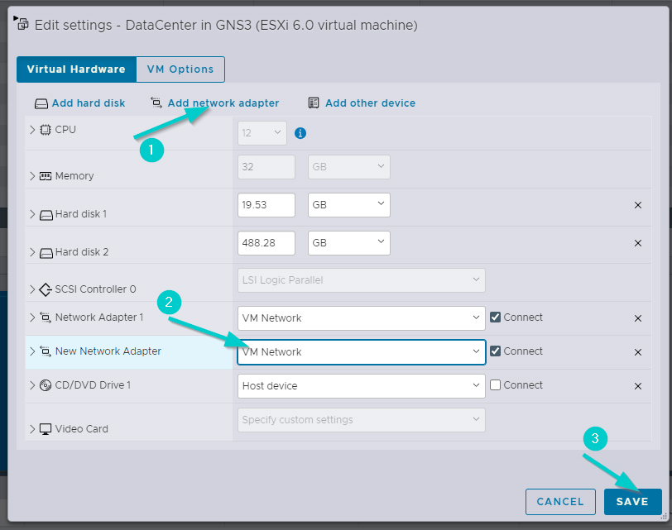672x530 pixels.
Task: Enable Connect for CD/DVD Drive 1
Action: [496, 385]
